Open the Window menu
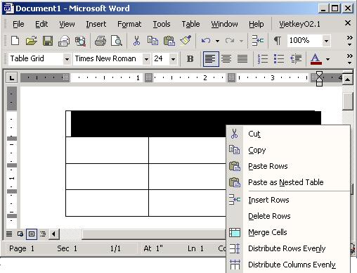Image resolution: width=357 pixels, height=273 pixels. (224, 24)
